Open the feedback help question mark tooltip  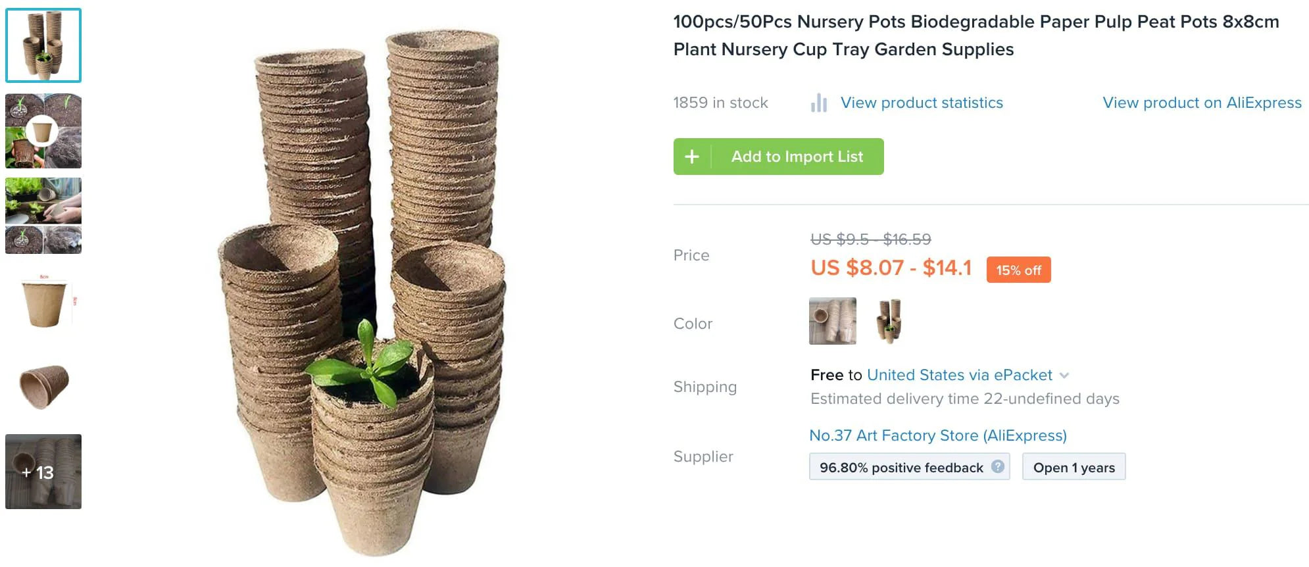998,467
